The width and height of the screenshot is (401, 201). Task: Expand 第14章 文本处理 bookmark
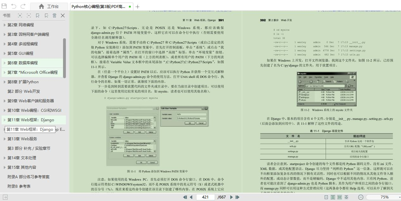point(4,158)
